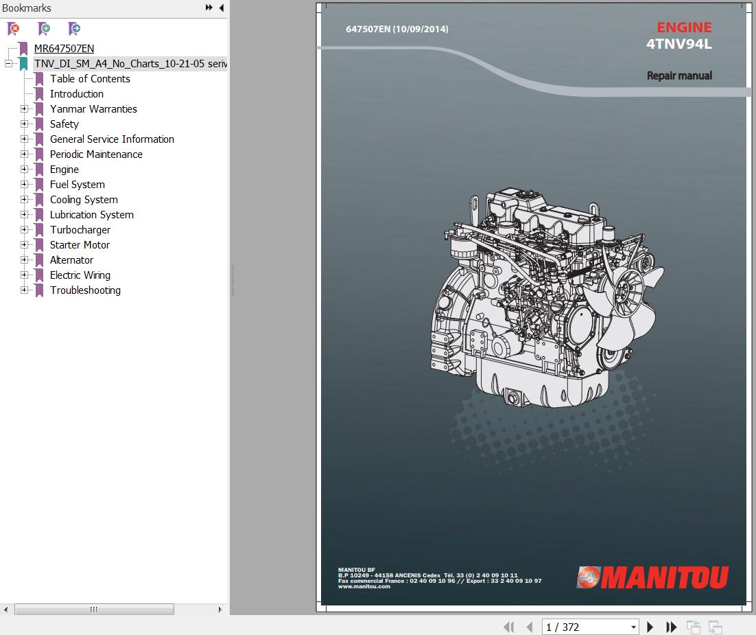The image size is (756, 635).
Task: Click the bookmark icon beside Engine
Action: point(40,170)
